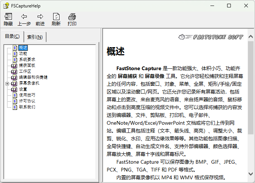Click the page icon beside 概述
The width and height of the screenshot is (255, 183).
tap(15, 48)
